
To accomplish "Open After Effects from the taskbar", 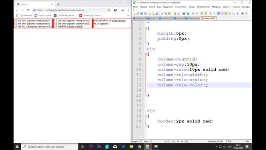I will [99, 147].
